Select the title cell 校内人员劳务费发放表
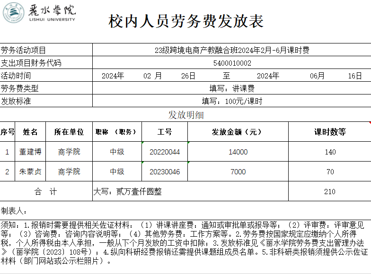 (185, 21)
